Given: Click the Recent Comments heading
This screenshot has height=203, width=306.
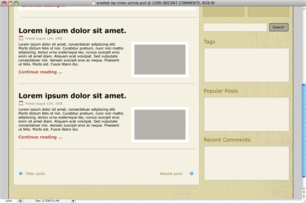Looking at the screenshot, I should click(x=227, y=140).
